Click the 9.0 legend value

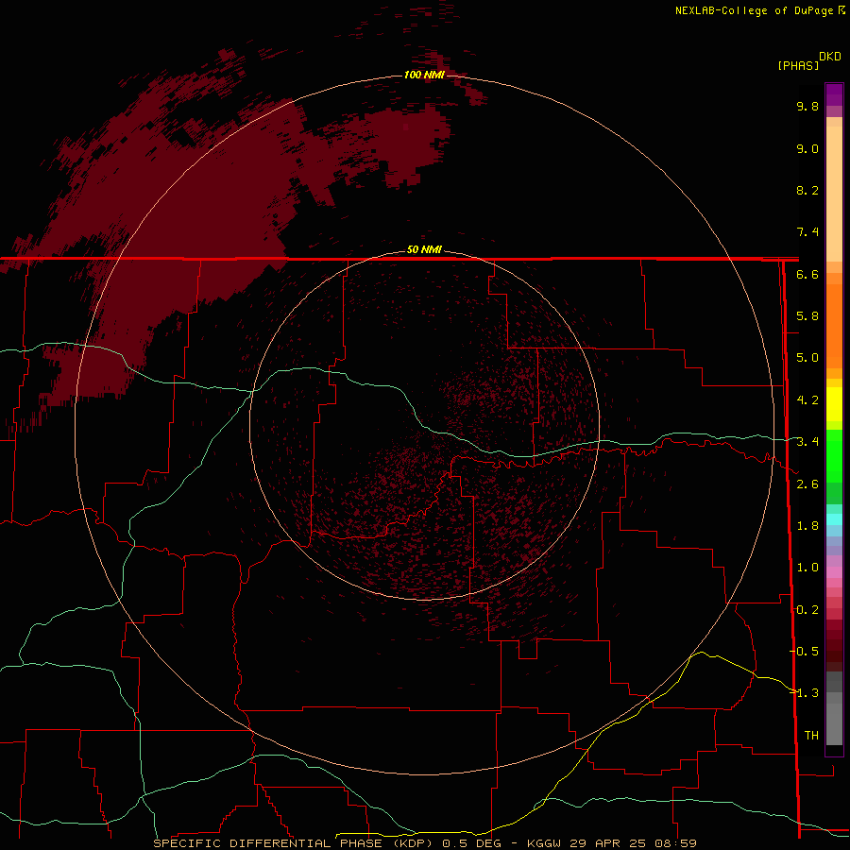[x=807, y=148]
